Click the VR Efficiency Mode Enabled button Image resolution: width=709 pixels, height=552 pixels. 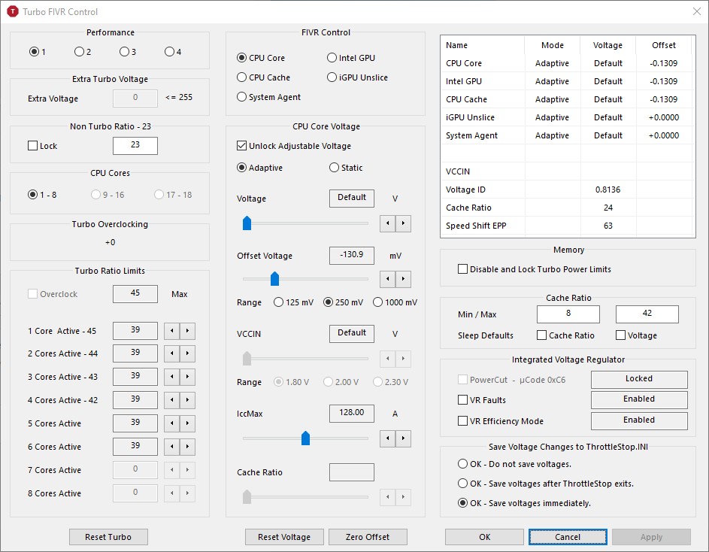(x=639, y=420)
